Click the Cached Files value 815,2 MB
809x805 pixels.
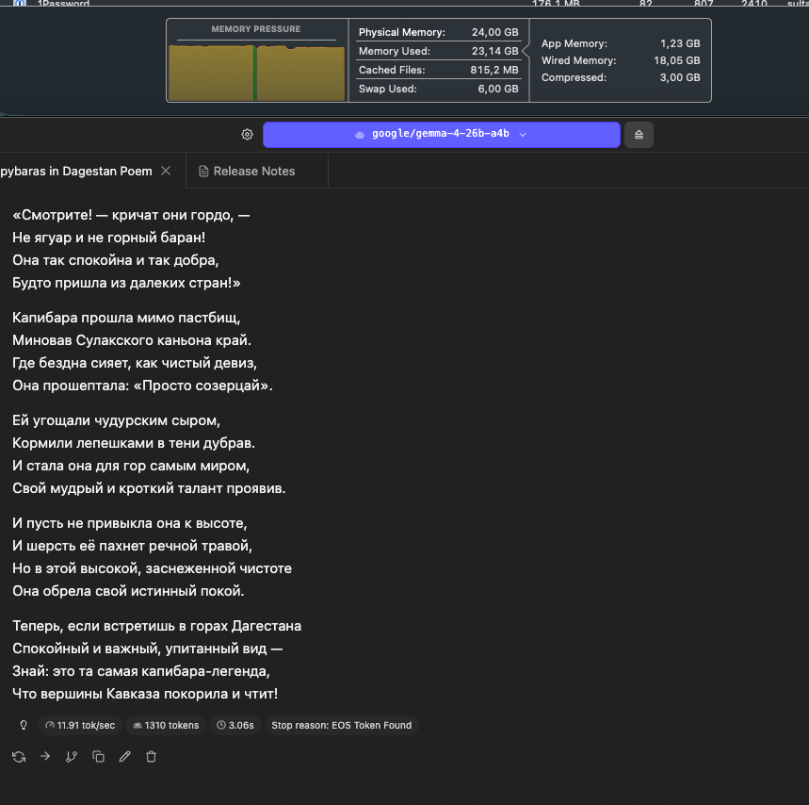[494, 70]
